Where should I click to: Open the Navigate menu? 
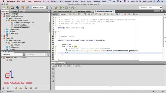pos(37,1)
